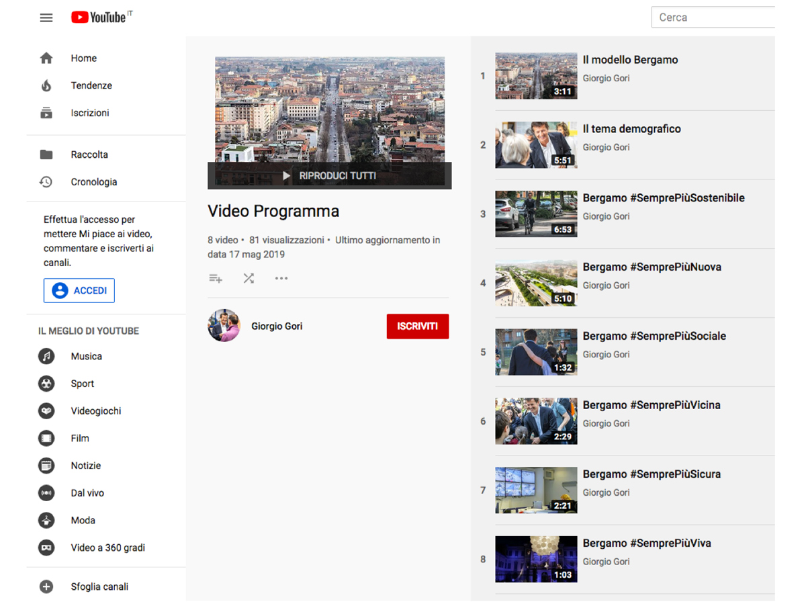Image resolution: width=806 pixels, height=610 pixels.
Task: Open the three-dot more options menu
Action: pos(281,278)
